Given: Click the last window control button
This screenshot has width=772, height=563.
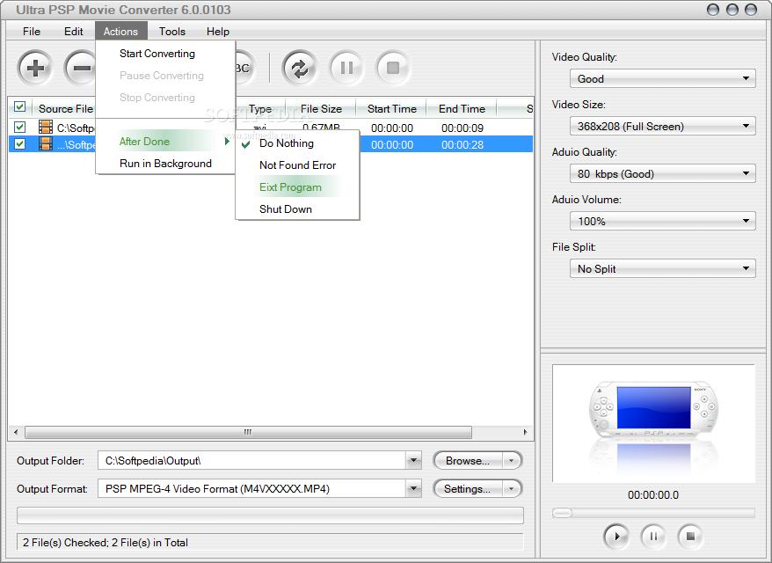Looking at the screenshot, I should [x=751, y=10].
